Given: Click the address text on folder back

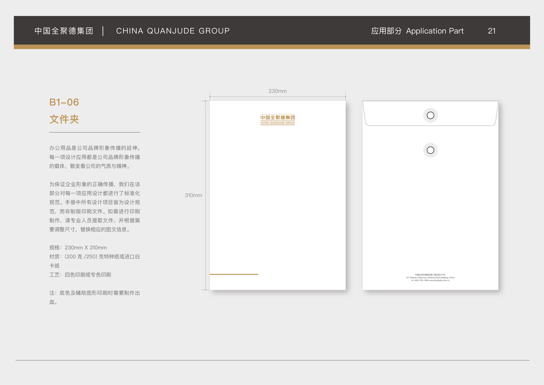Looking at the screenshot, I should pos(431,277).
